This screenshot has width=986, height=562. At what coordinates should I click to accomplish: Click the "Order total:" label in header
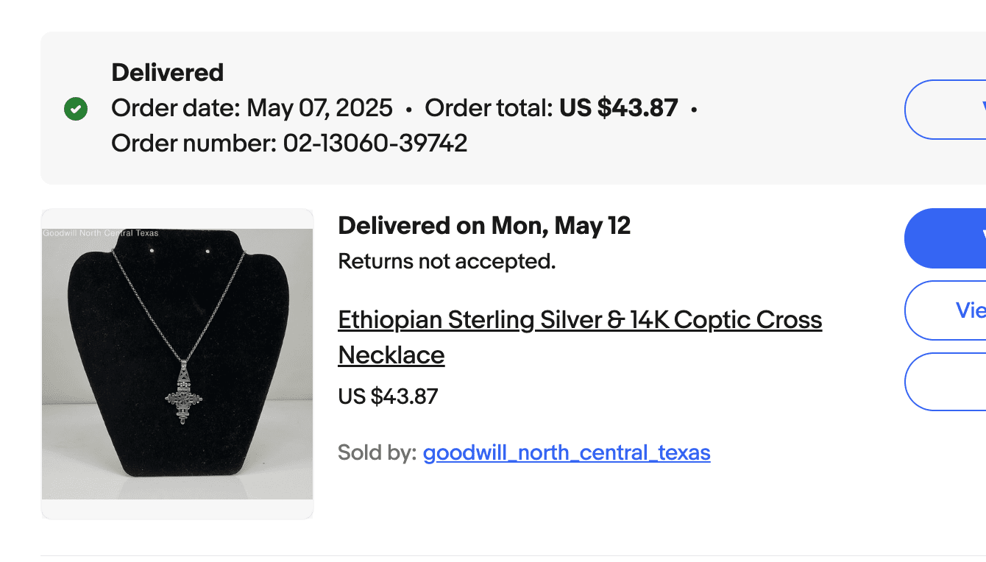pos(489,108)
